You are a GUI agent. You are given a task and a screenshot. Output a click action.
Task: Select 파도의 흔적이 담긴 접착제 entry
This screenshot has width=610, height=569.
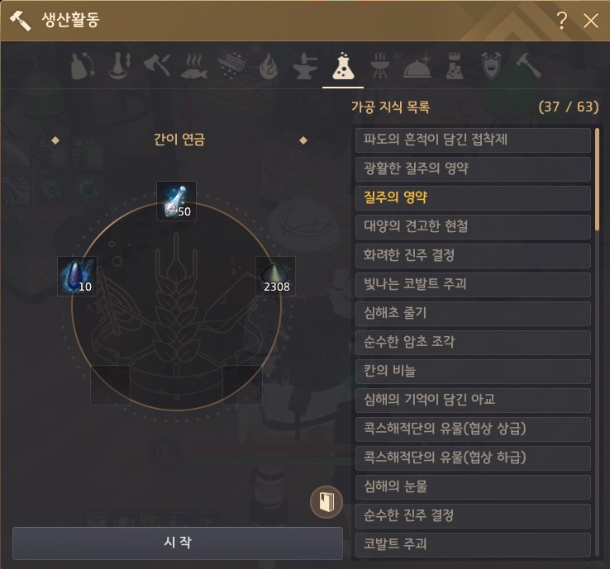[473, 140]
